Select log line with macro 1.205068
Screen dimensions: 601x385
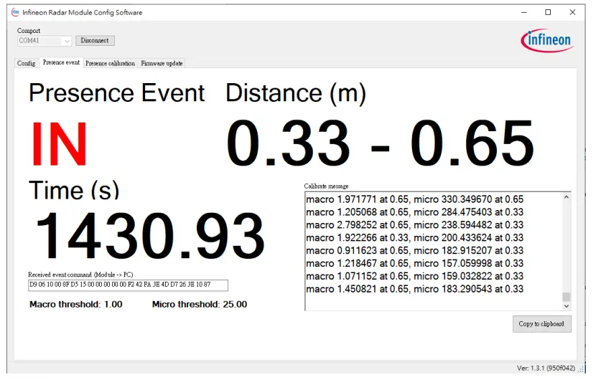pos(415,212)
